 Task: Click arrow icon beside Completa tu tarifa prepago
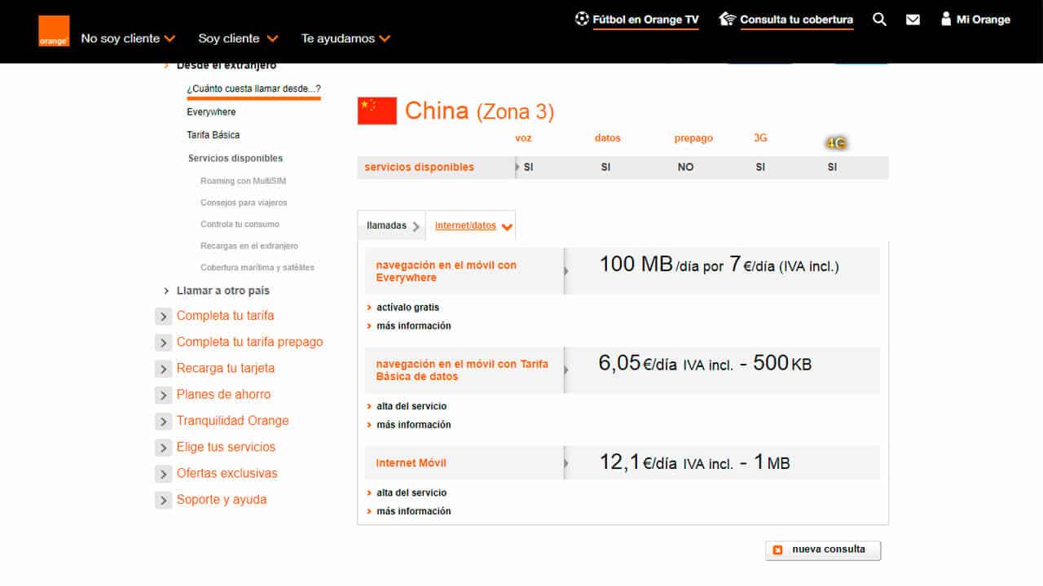pos(163,343)
